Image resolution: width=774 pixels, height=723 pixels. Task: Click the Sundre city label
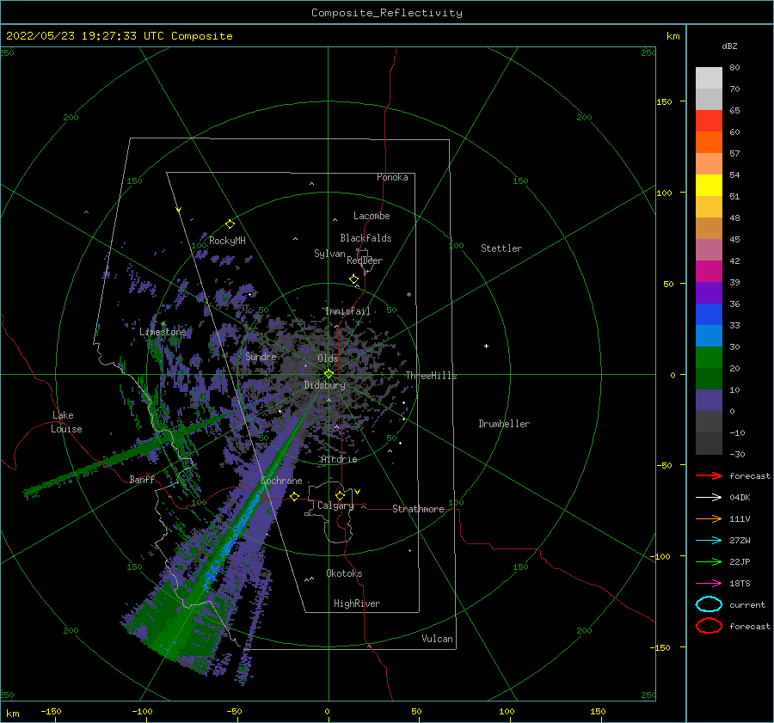point(261,356)
